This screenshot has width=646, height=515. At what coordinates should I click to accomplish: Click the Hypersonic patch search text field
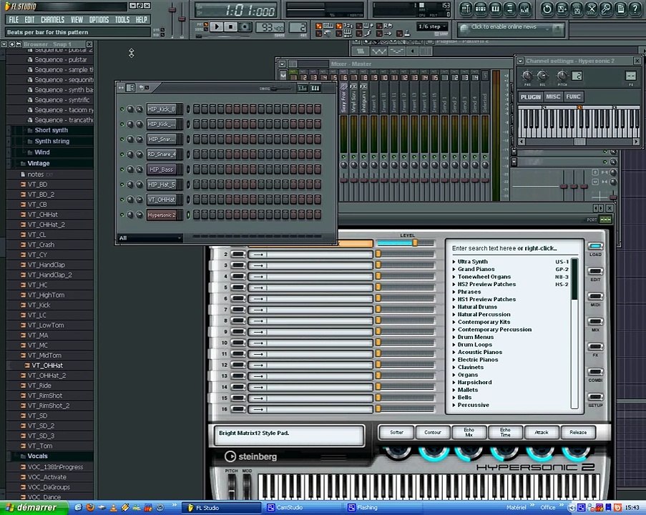click(514, 248)
